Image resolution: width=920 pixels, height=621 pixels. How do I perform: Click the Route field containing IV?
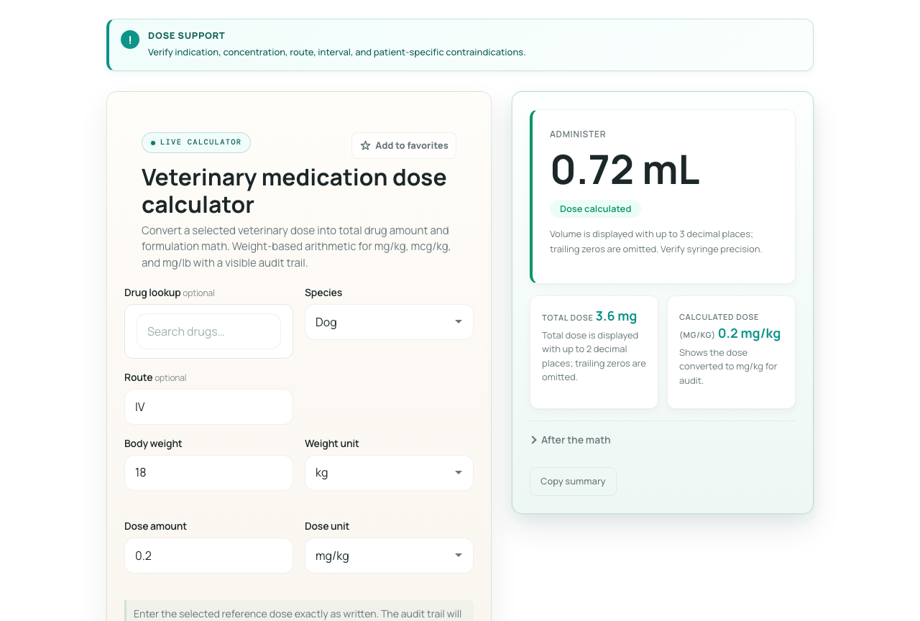pyautogui.click(x=208, y=407)
